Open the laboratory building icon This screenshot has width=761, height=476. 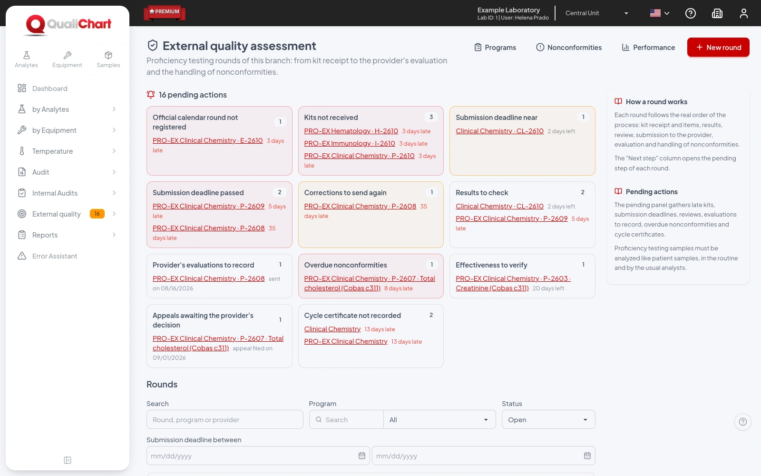(x=717, y=13)
